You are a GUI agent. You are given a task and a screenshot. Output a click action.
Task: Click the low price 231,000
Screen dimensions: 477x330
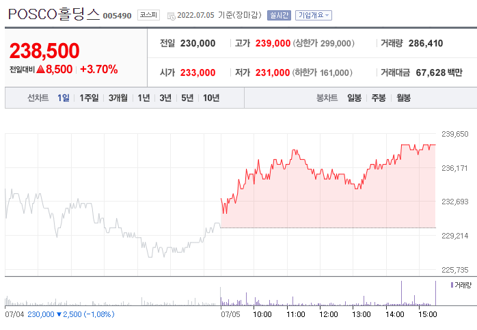pos(273,72)
